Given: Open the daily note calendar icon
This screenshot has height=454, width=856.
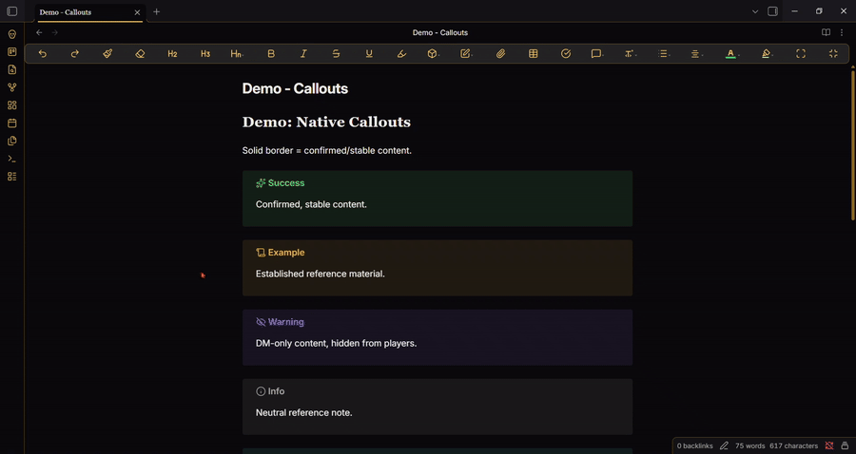Looking at the screenshot, I should coord(12,123).
